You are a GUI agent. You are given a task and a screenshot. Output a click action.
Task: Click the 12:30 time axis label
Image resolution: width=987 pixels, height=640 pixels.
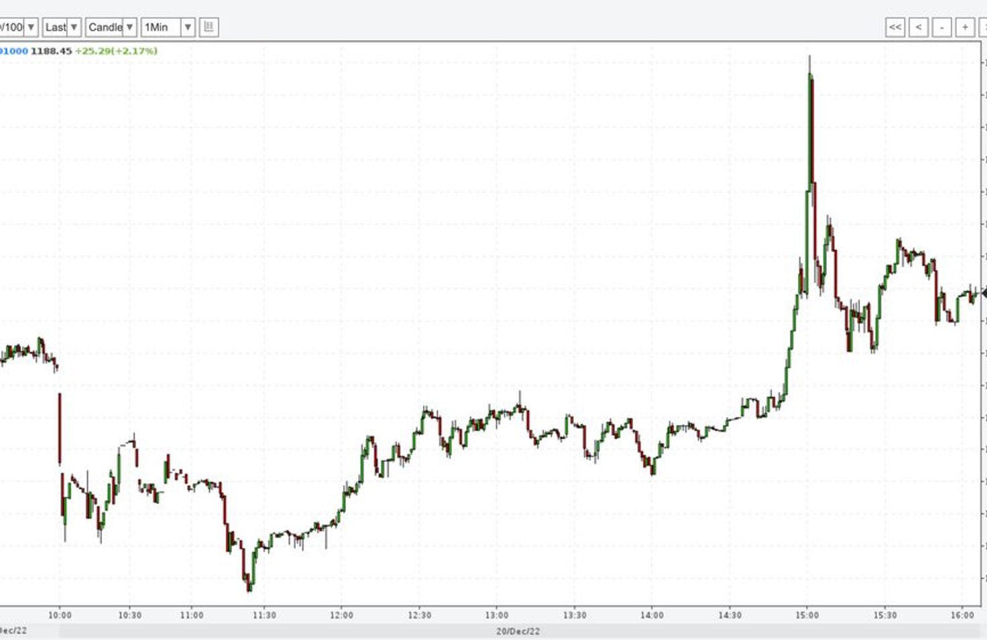tap(419, 615)
